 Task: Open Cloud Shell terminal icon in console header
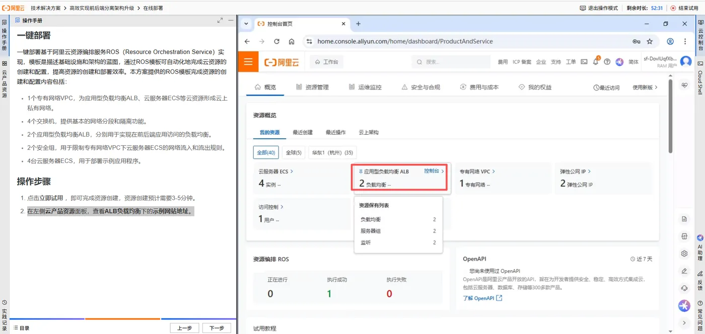(x=584, y=62)
